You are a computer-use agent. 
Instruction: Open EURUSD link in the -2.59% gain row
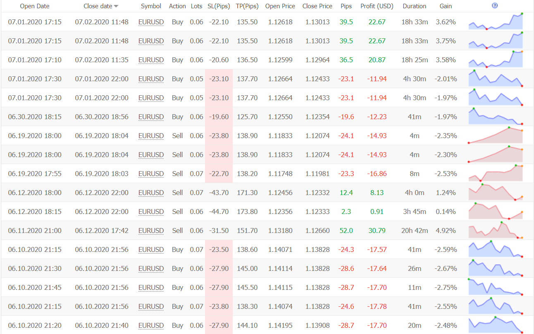point(151,249)
